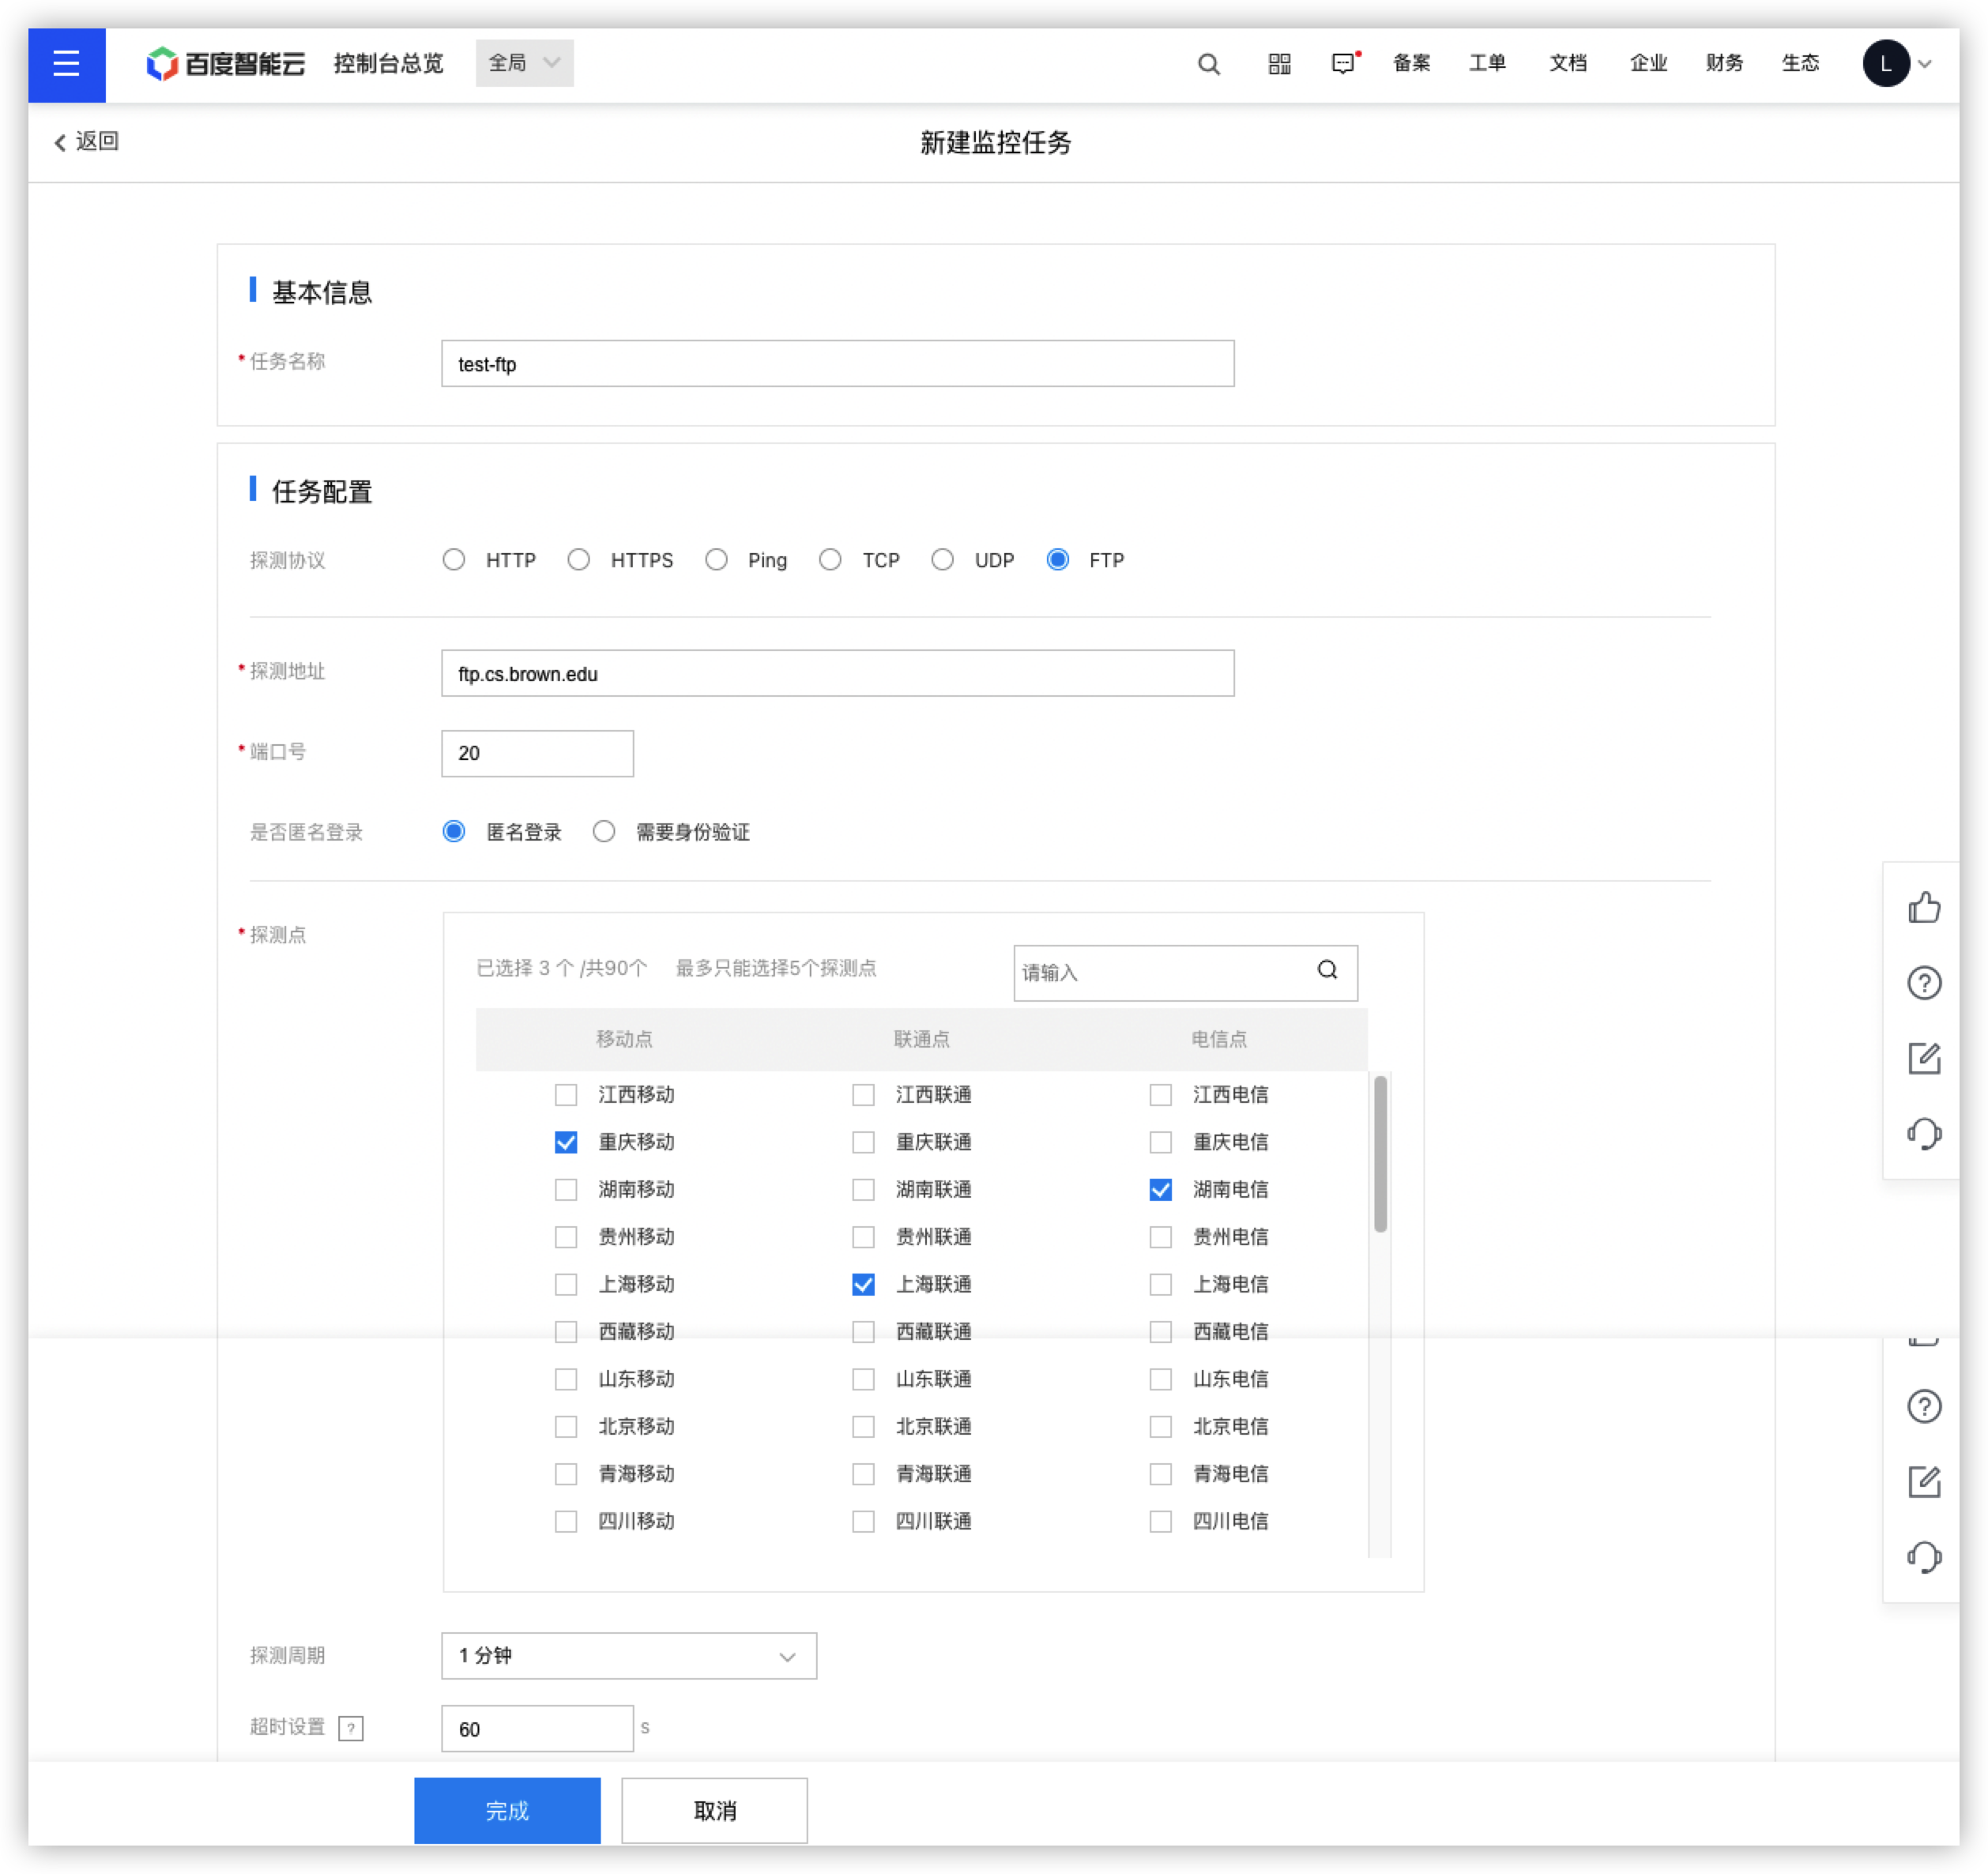This screenshot has width=1988, height=1874.
Task: Click the 完成 finish button
Action: point(507,1810)
